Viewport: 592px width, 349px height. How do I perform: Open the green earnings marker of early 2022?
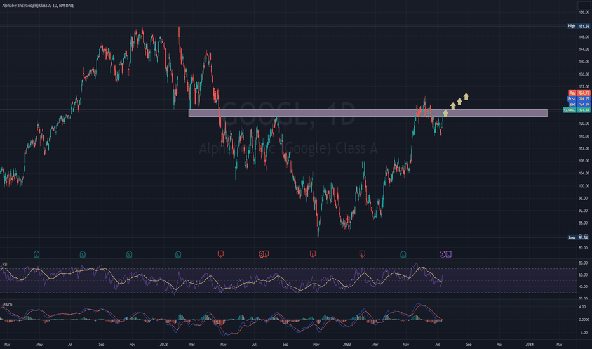click(x=178, y=254)
